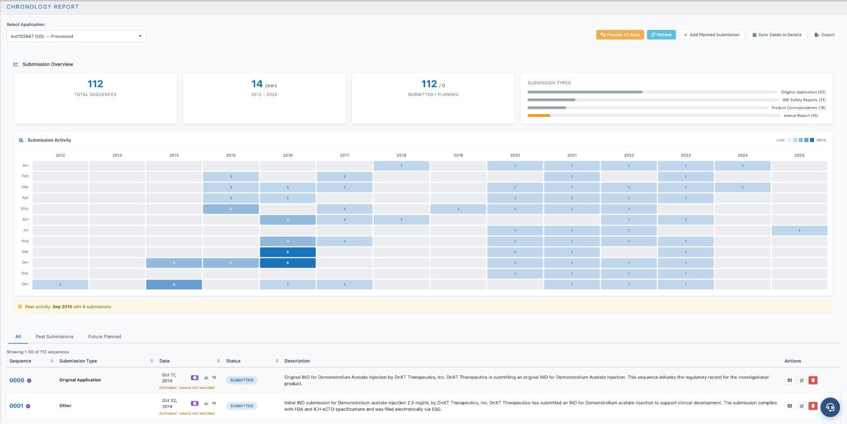This screenshot has height=424, width=847.
Task: Click thumbs-up icon for sequence 0001
Action: click(x=206, y=403)
